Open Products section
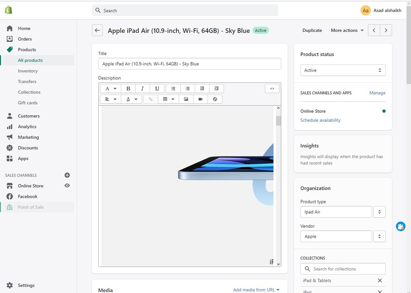 tap(27, 49)
